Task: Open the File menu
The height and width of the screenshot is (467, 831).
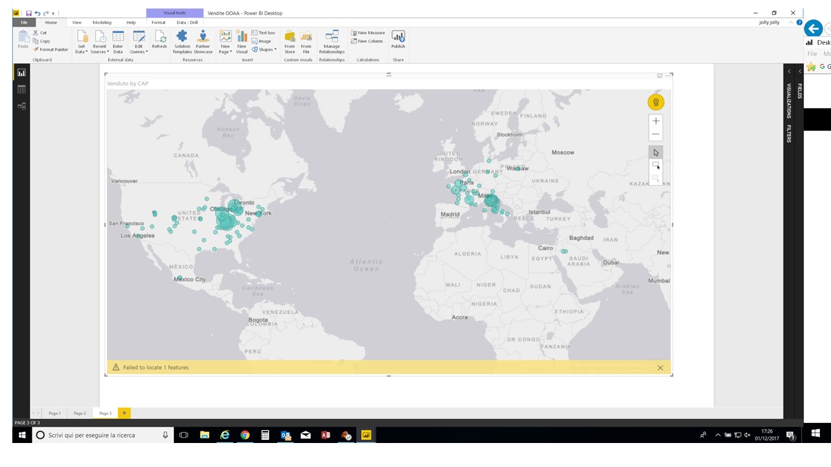Action: pos(23,22)
